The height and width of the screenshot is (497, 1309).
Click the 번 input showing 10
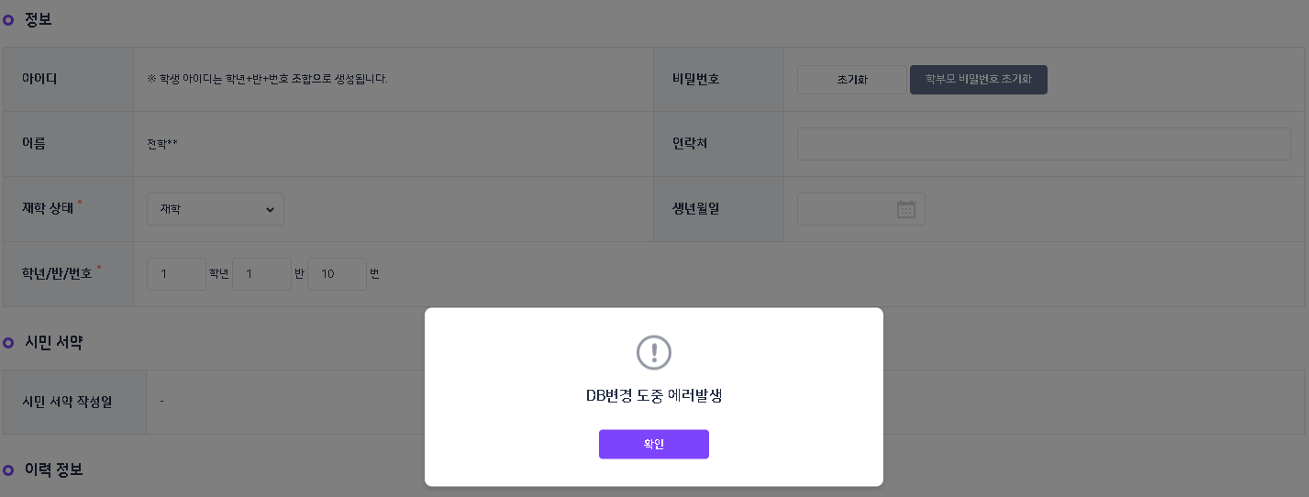(337, 274)
